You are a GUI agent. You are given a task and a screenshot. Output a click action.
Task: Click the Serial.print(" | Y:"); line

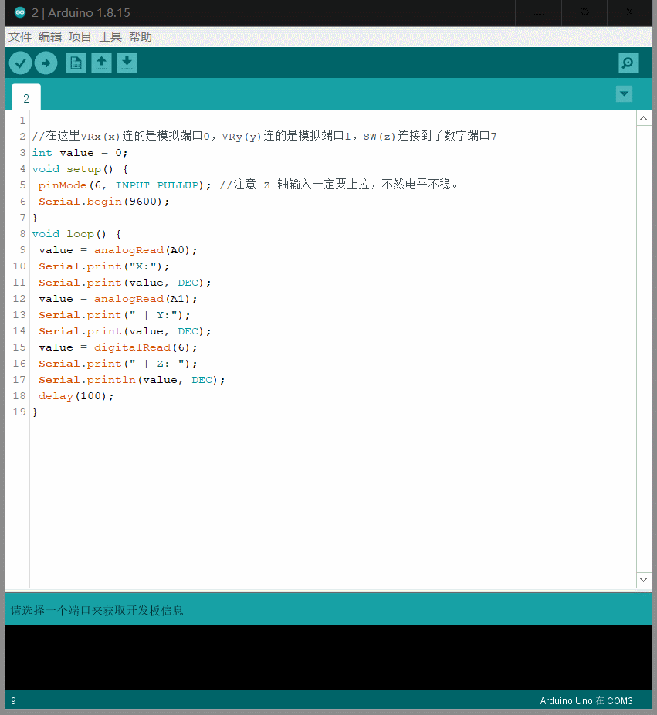point(114,315)
